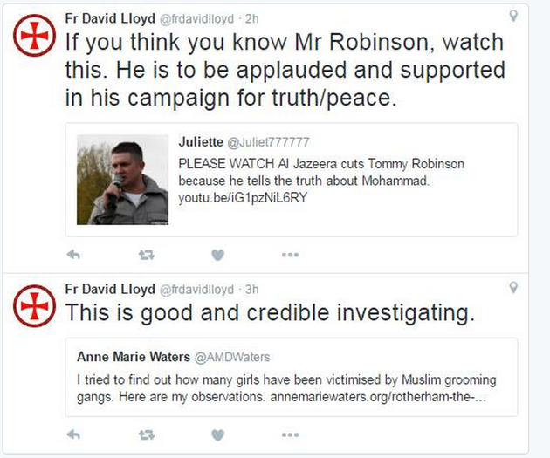Open red cross avatar on second tweet
Screen dimensions: 550x458
tap(34, 306)
